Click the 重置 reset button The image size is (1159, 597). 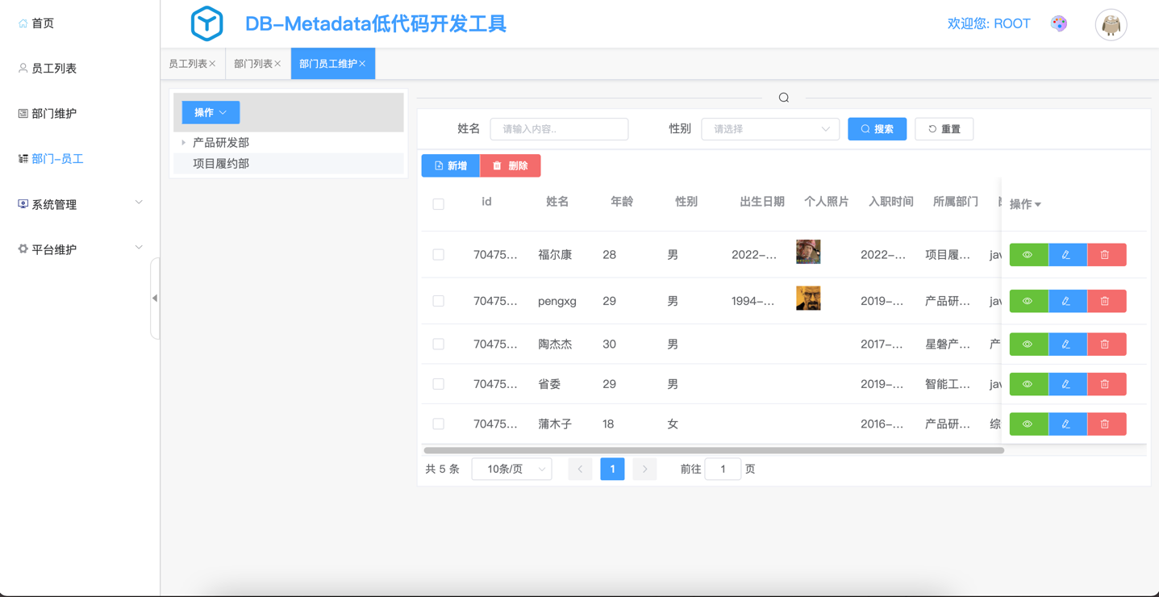point(944,129)
